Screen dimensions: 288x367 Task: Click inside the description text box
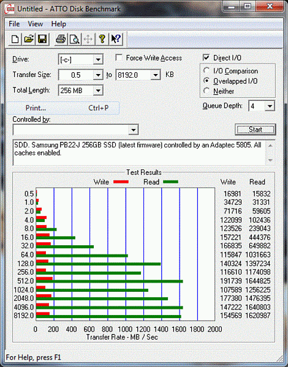[139, 152]
